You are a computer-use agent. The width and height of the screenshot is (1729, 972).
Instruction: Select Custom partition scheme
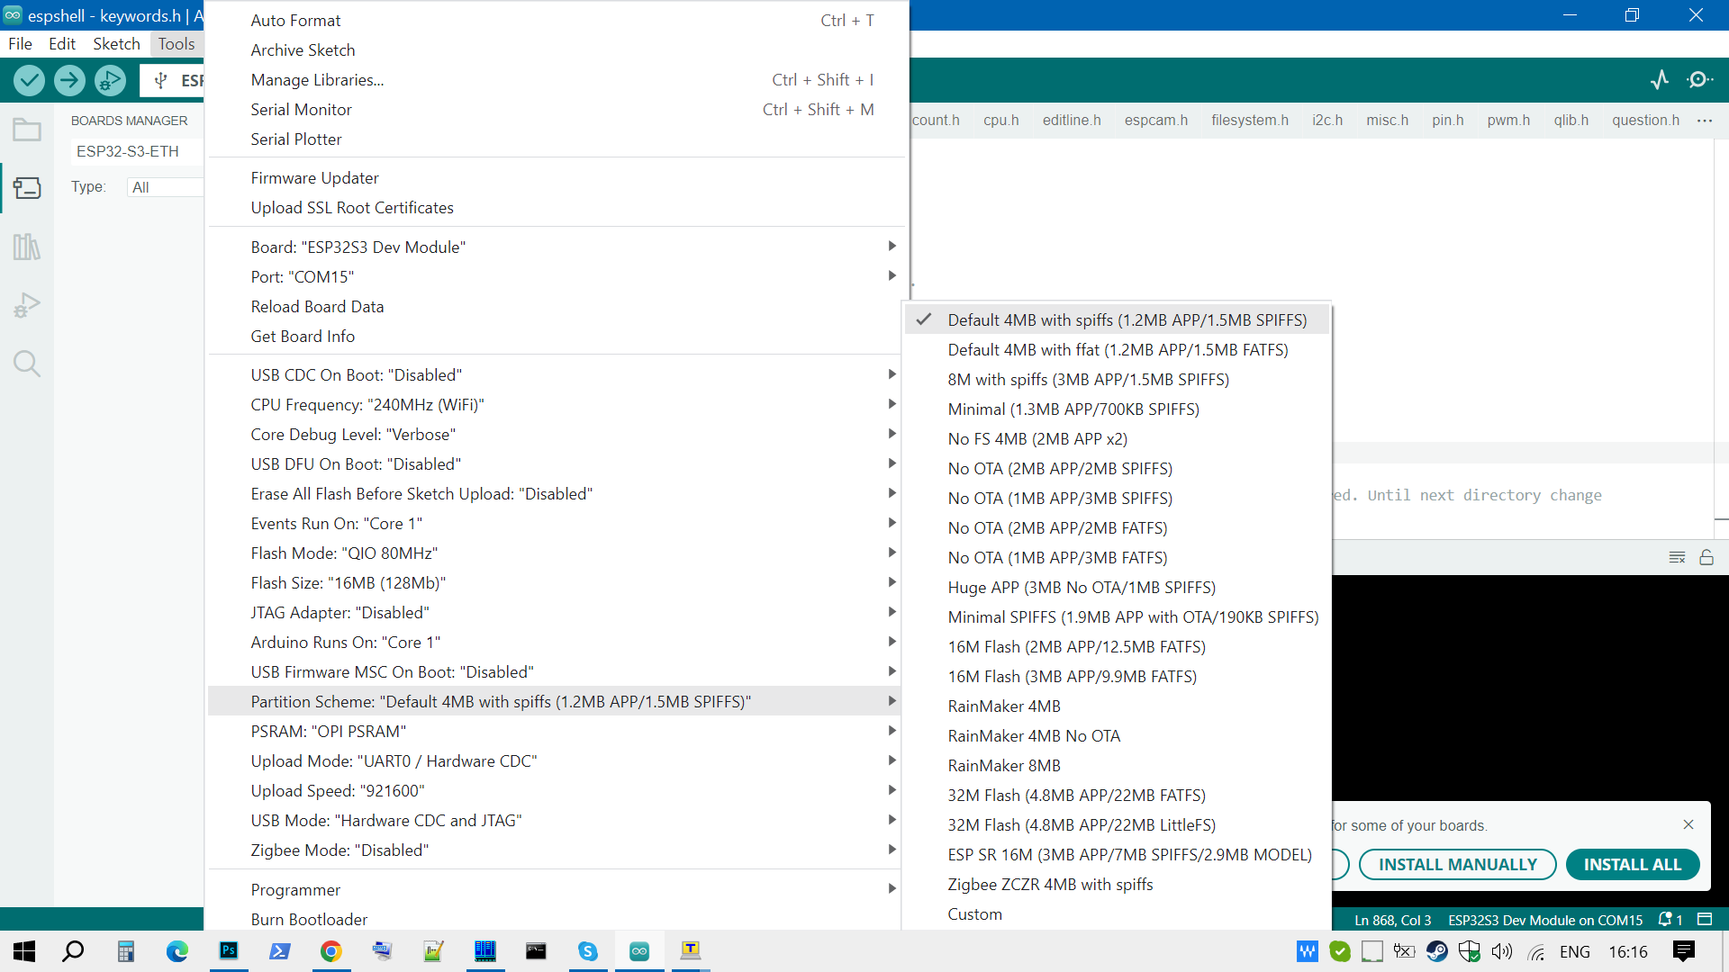[x=1117, y=914]
